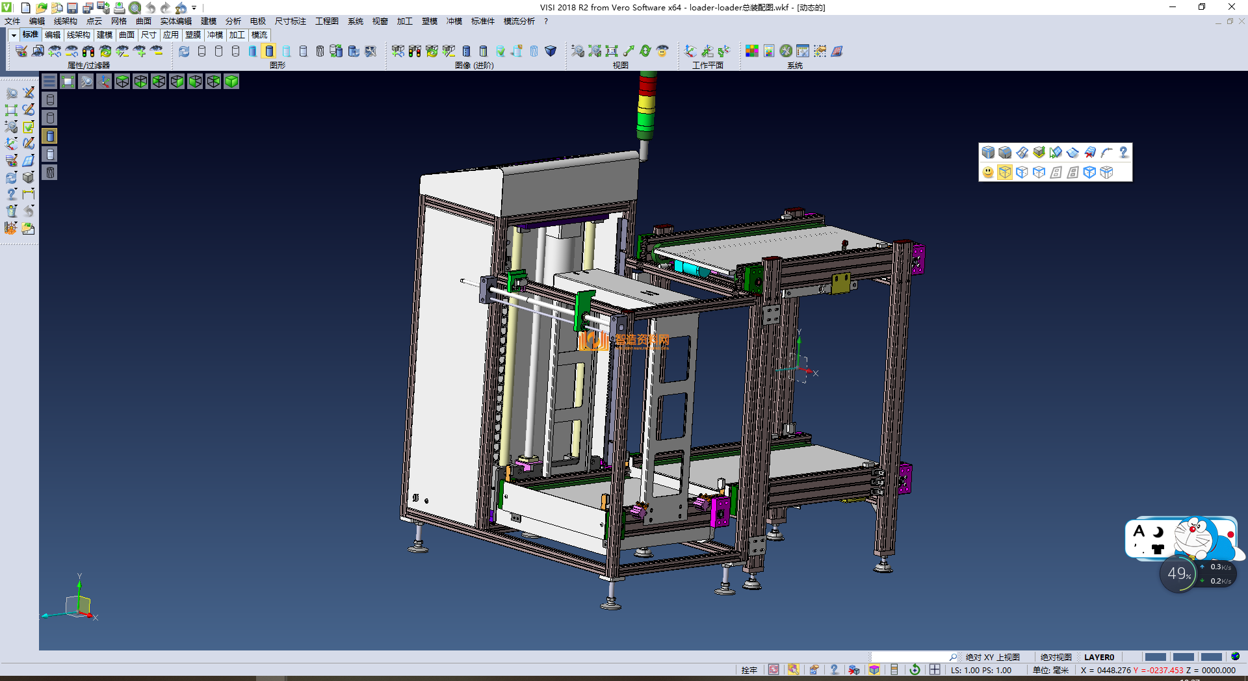Click the 单位: 毫米 units button
1248x681 pixels.
pos(1050,670)
